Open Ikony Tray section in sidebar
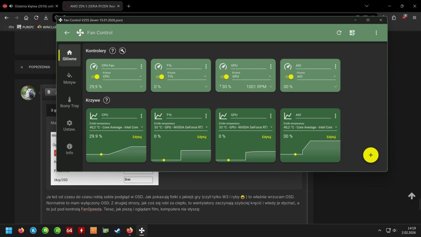421x237 pixels. [x=69, y=102]
